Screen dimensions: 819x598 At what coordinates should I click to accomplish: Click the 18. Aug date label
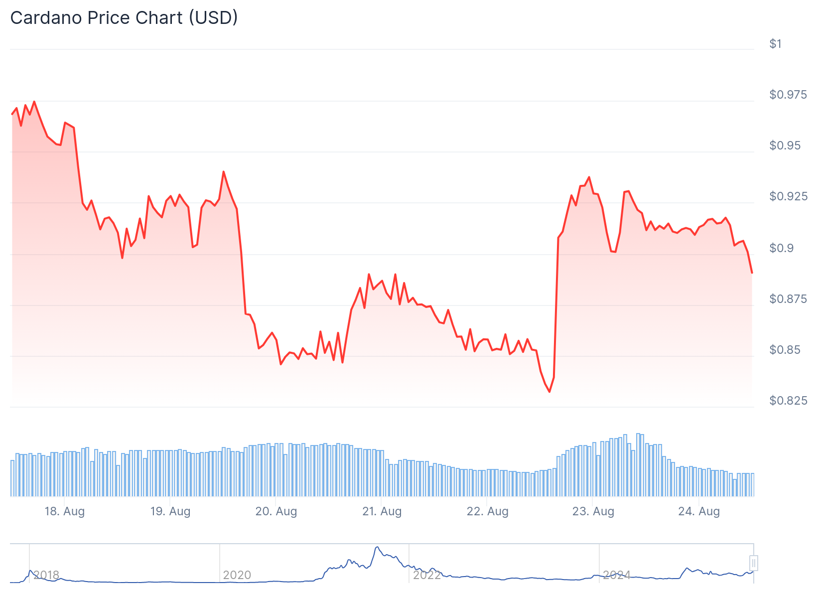65,511
